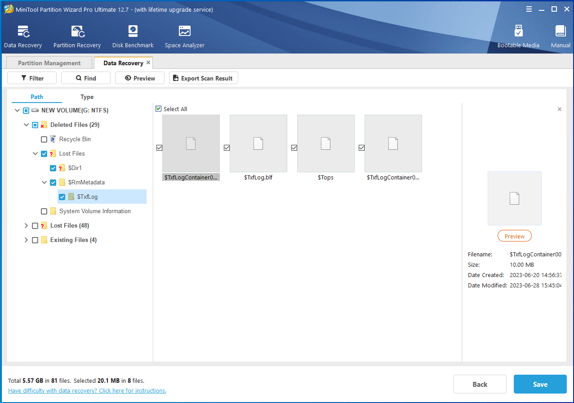Screen dimensions: 574x403
Task: Expand the Existing Files (4) node
Action: tap(26, 240)
